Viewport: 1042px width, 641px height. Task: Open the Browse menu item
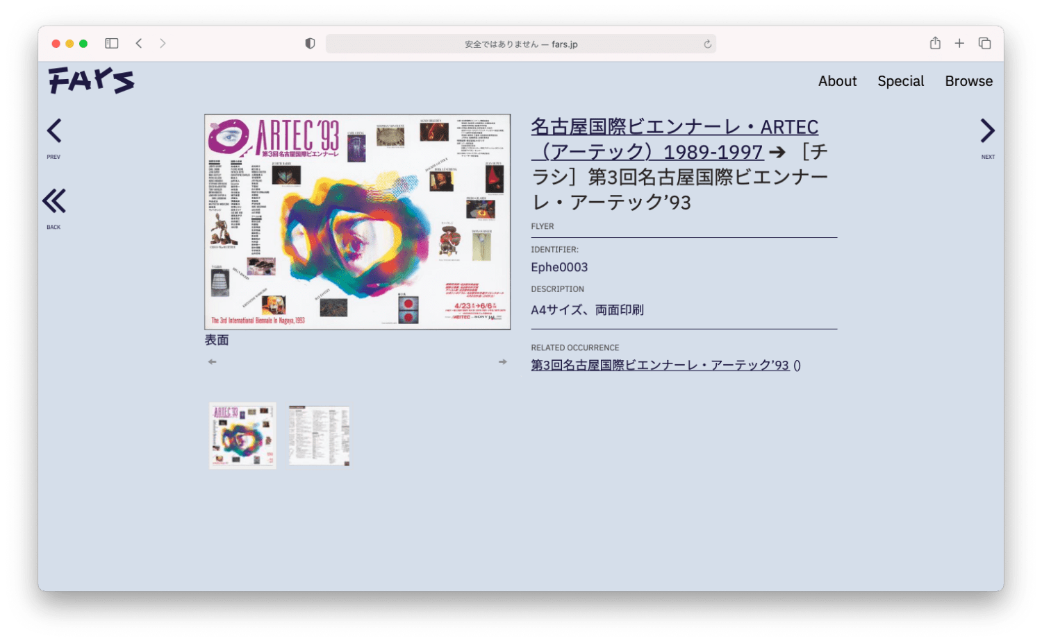pyautogui.click(x=968, y=81)
